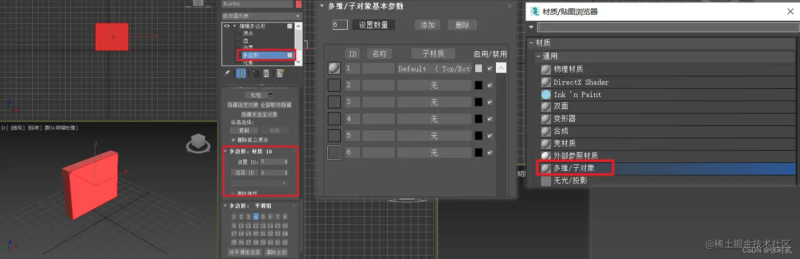Uncheck enable checkbox for ID 6
800x259 pixels.
[490, 153]
